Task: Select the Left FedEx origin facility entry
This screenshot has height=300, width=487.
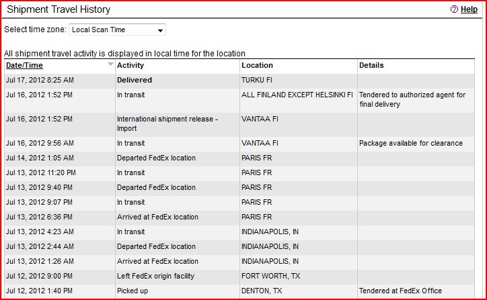Action: coord(155,276)
